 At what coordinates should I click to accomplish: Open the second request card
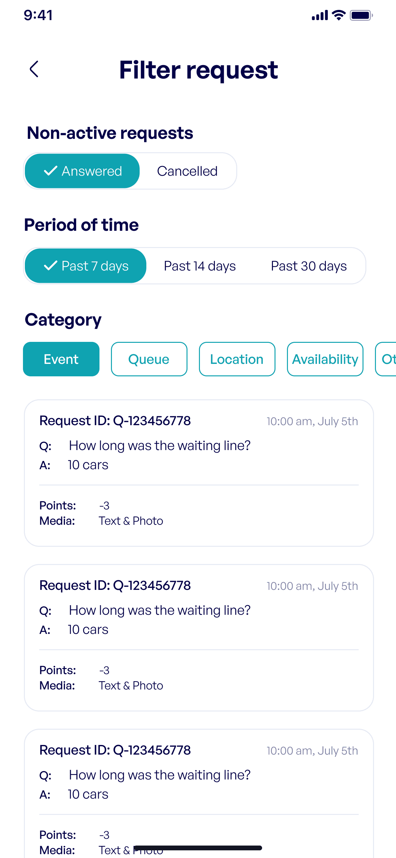click(199, 637)
